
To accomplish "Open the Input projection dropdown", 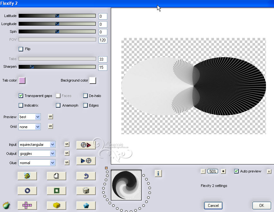I will point(53,145).
